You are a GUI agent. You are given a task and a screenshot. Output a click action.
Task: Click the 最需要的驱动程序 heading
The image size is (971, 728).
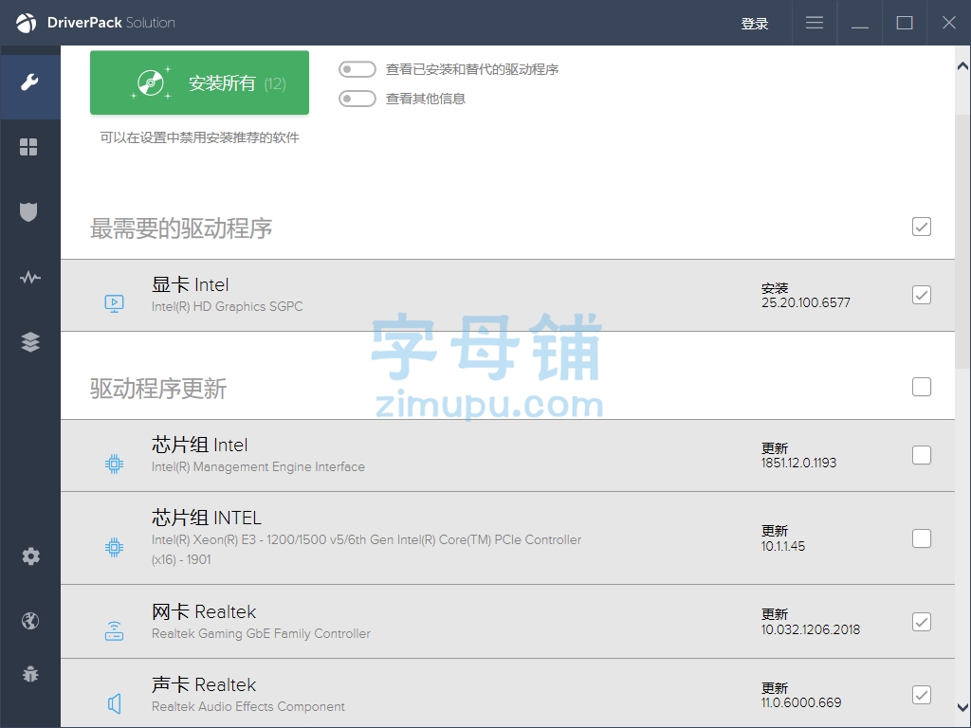(181, 228)
